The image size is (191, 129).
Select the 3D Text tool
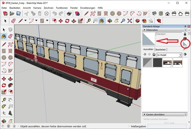point(10,113)
